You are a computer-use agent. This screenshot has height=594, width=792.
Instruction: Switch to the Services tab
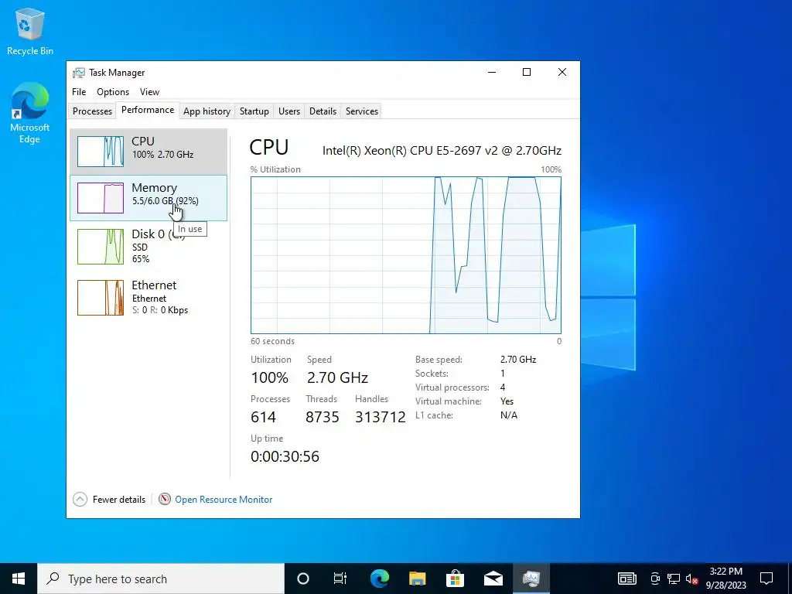(x=362, y=111)
